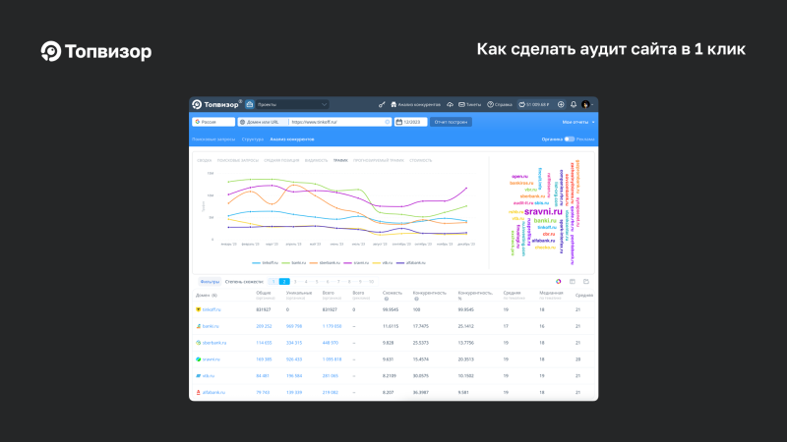The width and height of the screenshot is (787, 442).
Task: Open the ПОИСКОВЫЕ ЗАПРОСЫ chart tab
Action: [237, 160]
